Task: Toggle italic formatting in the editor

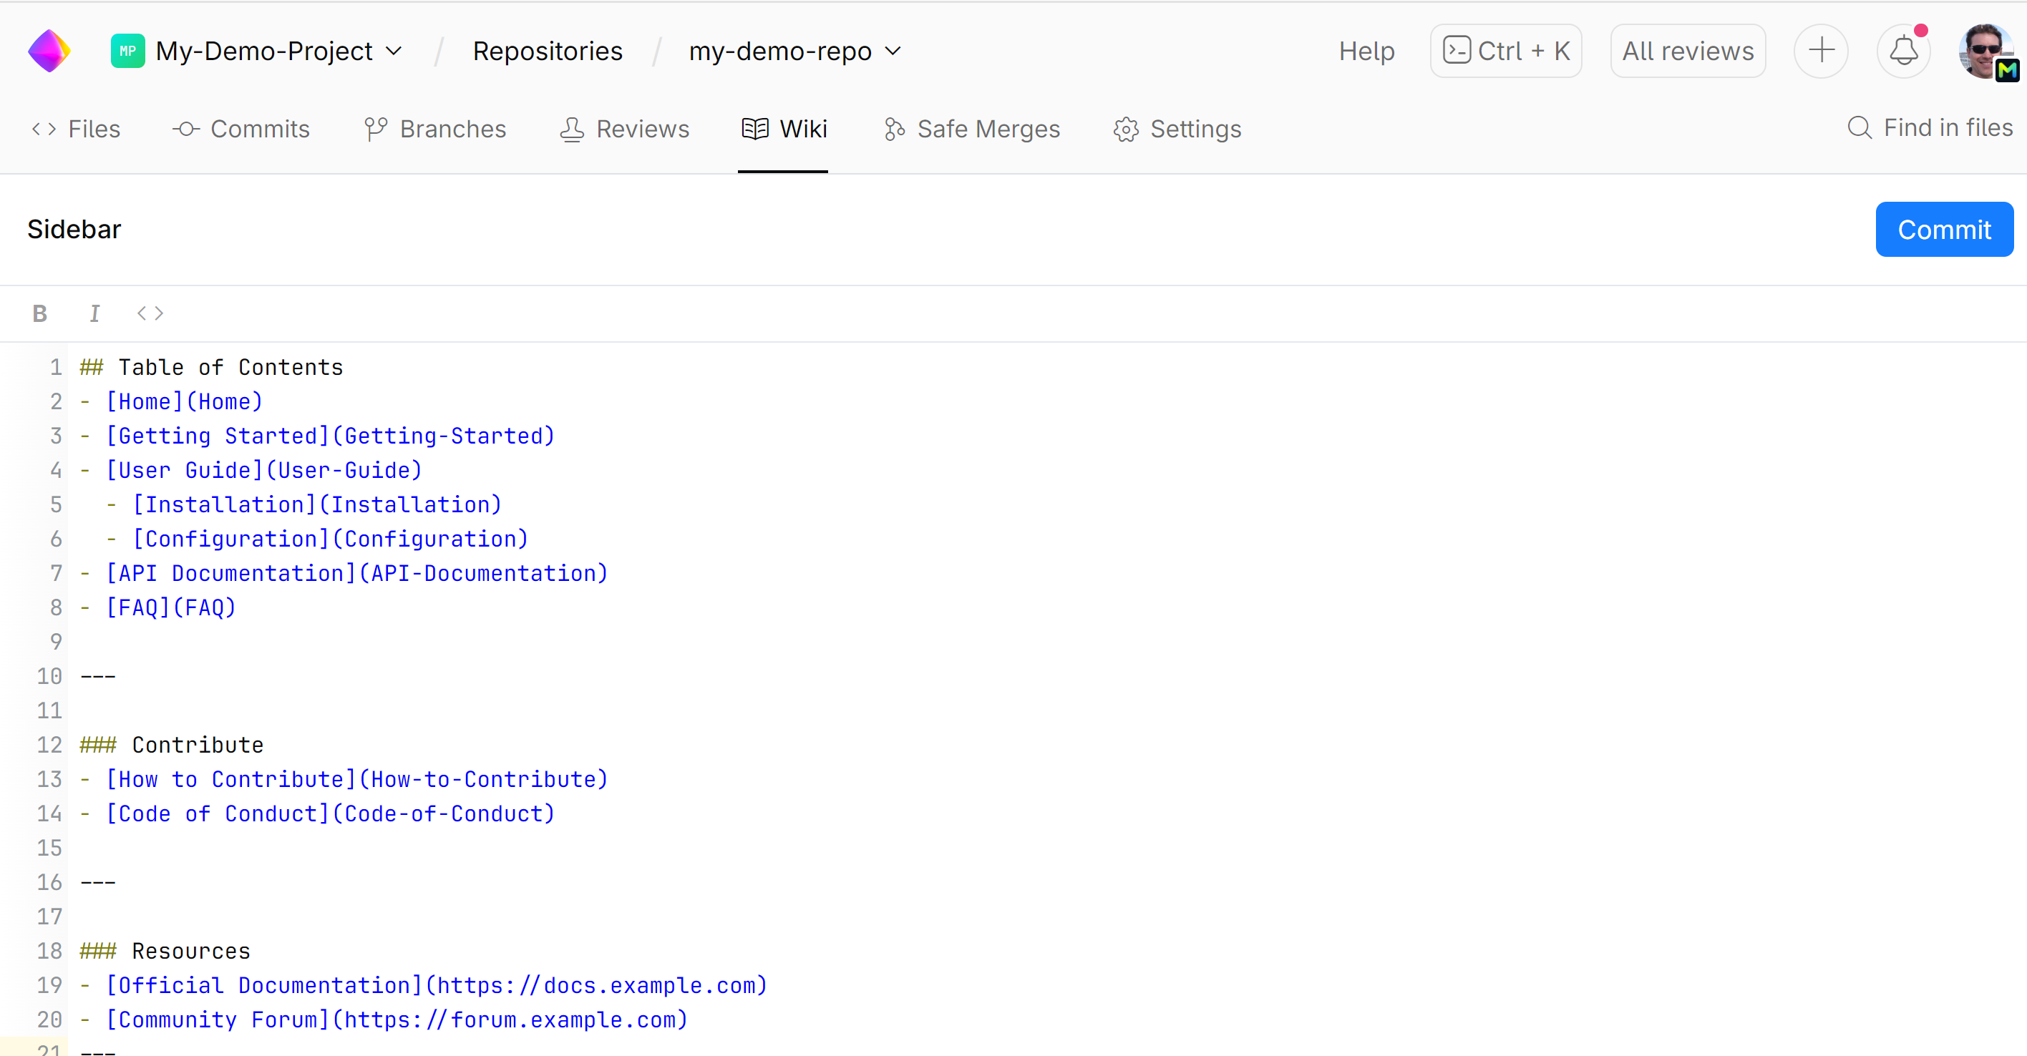Action: (94, 313)
